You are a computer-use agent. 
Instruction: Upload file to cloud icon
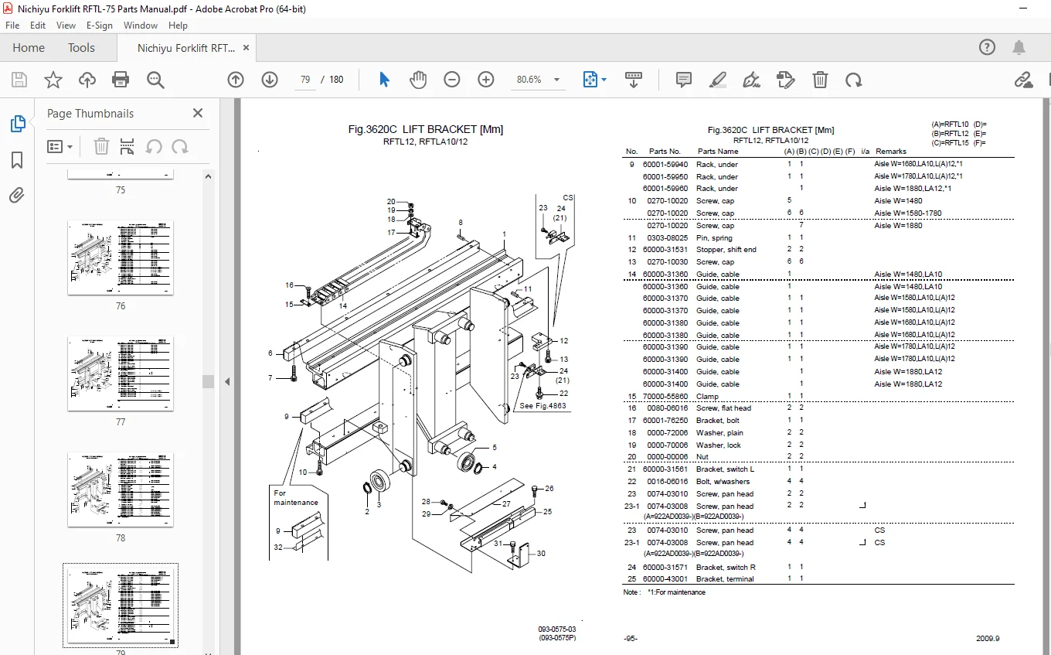click(87, 80)
